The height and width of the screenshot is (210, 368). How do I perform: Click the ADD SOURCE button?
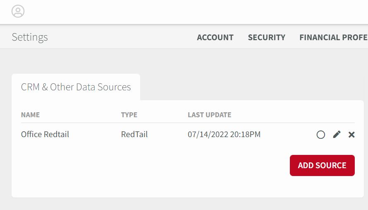click(322, 165)
